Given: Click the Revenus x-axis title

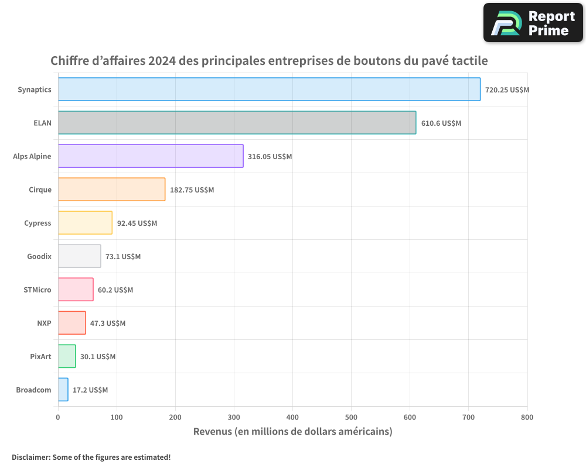Looking at the screenshot, I should coord(292,432).
